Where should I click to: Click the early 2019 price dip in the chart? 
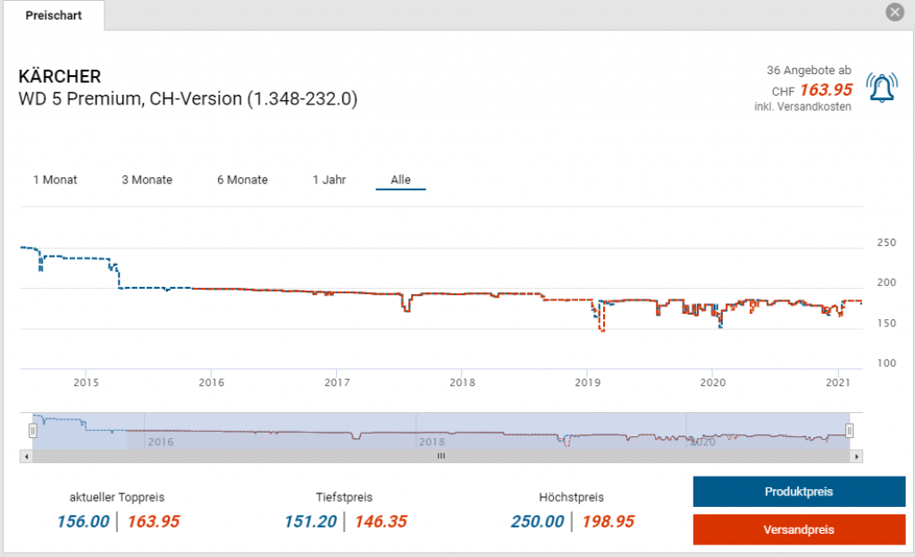(602, 329)
